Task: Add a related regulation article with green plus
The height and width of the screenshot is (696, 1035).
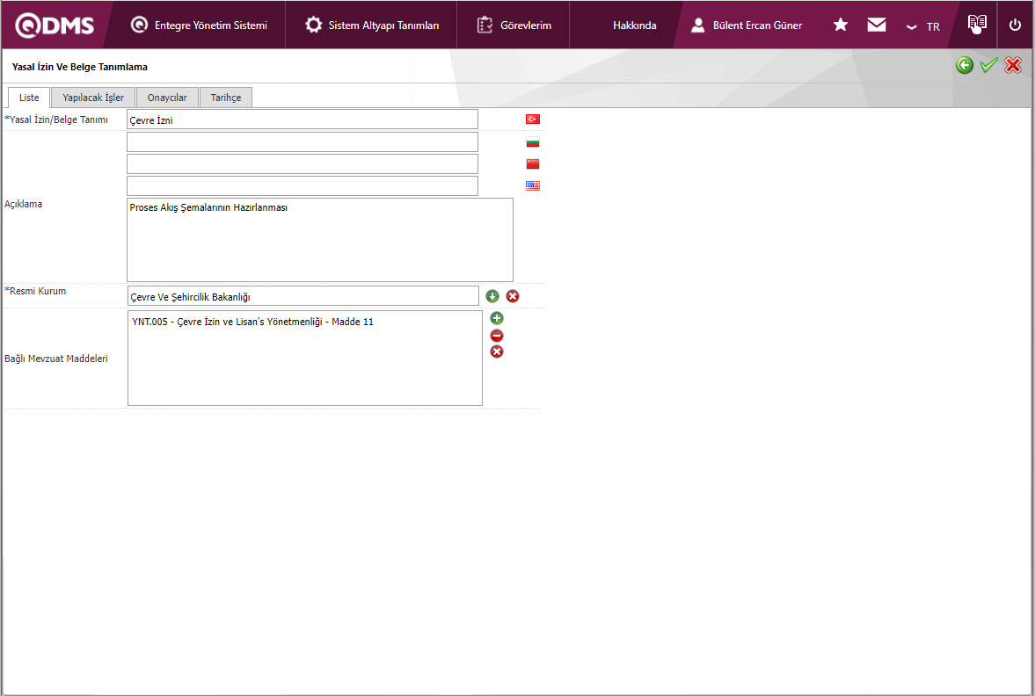Action: pos(497,318)
